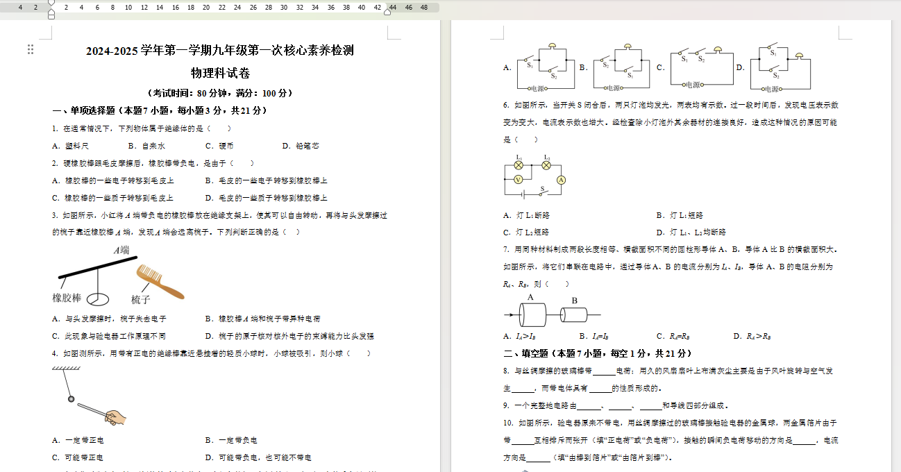Image resolution: width=901 pixels, height=472 pixels.
Task: Click ruler number 20
Action: 206,8
